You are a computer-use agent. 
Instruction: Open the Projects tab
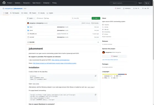(x=33, y=13)
